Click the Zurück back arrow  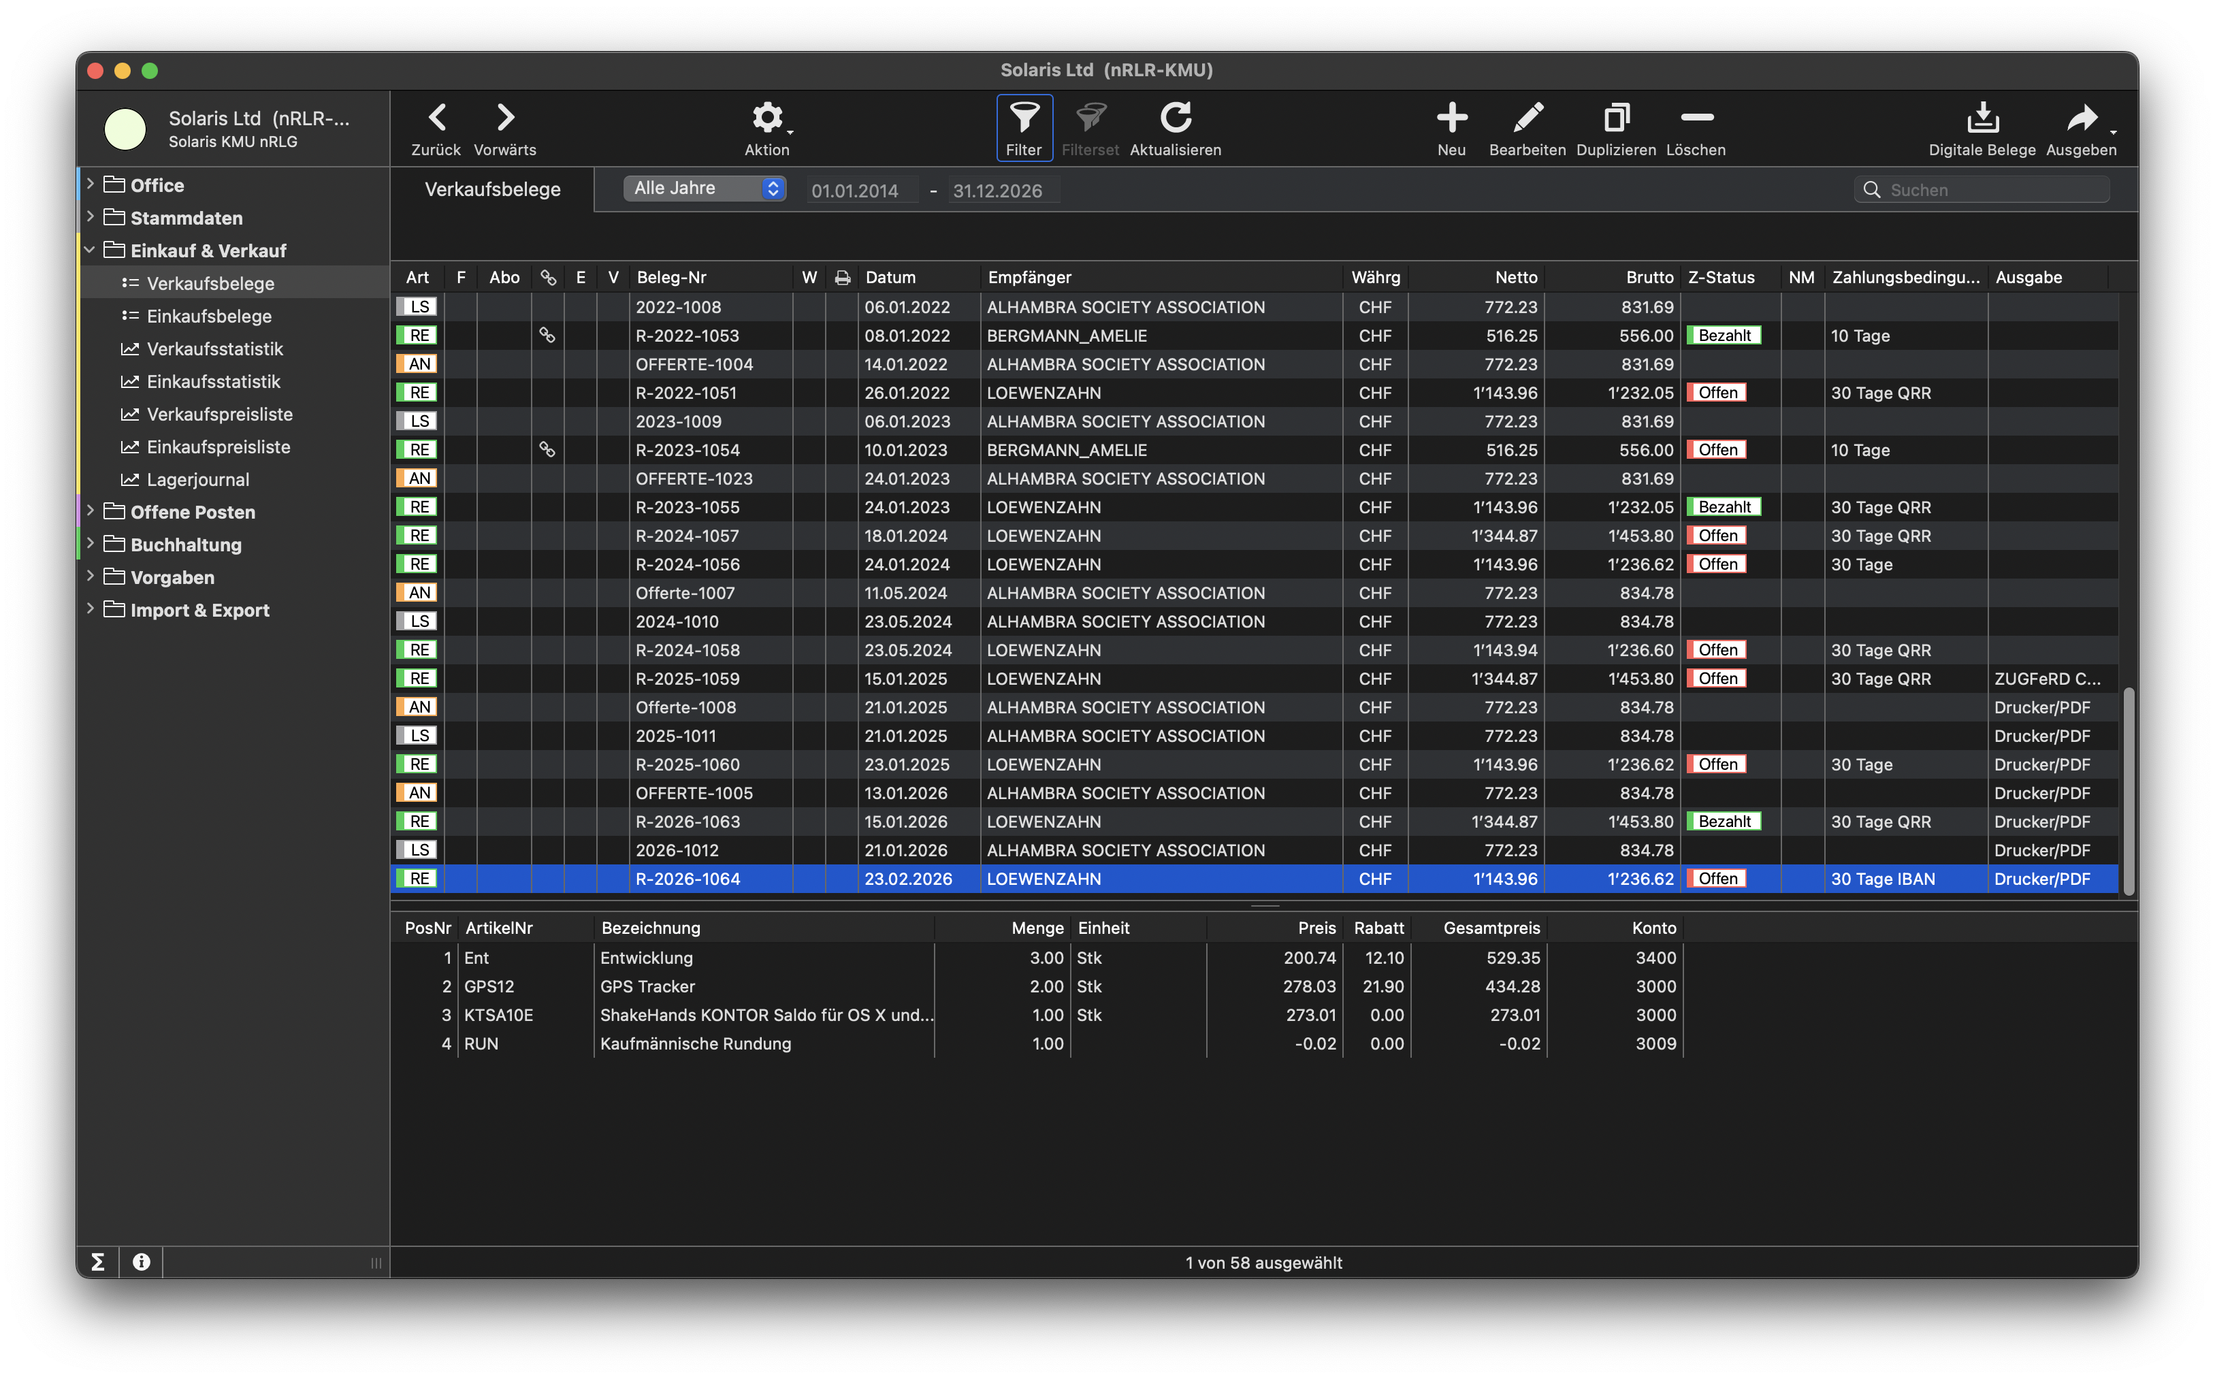tap(436, 118)
